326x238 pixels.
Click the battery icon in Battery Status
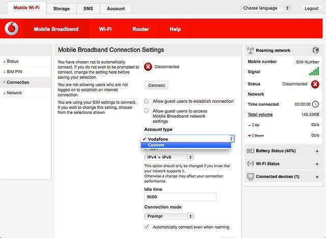[250, 151]
